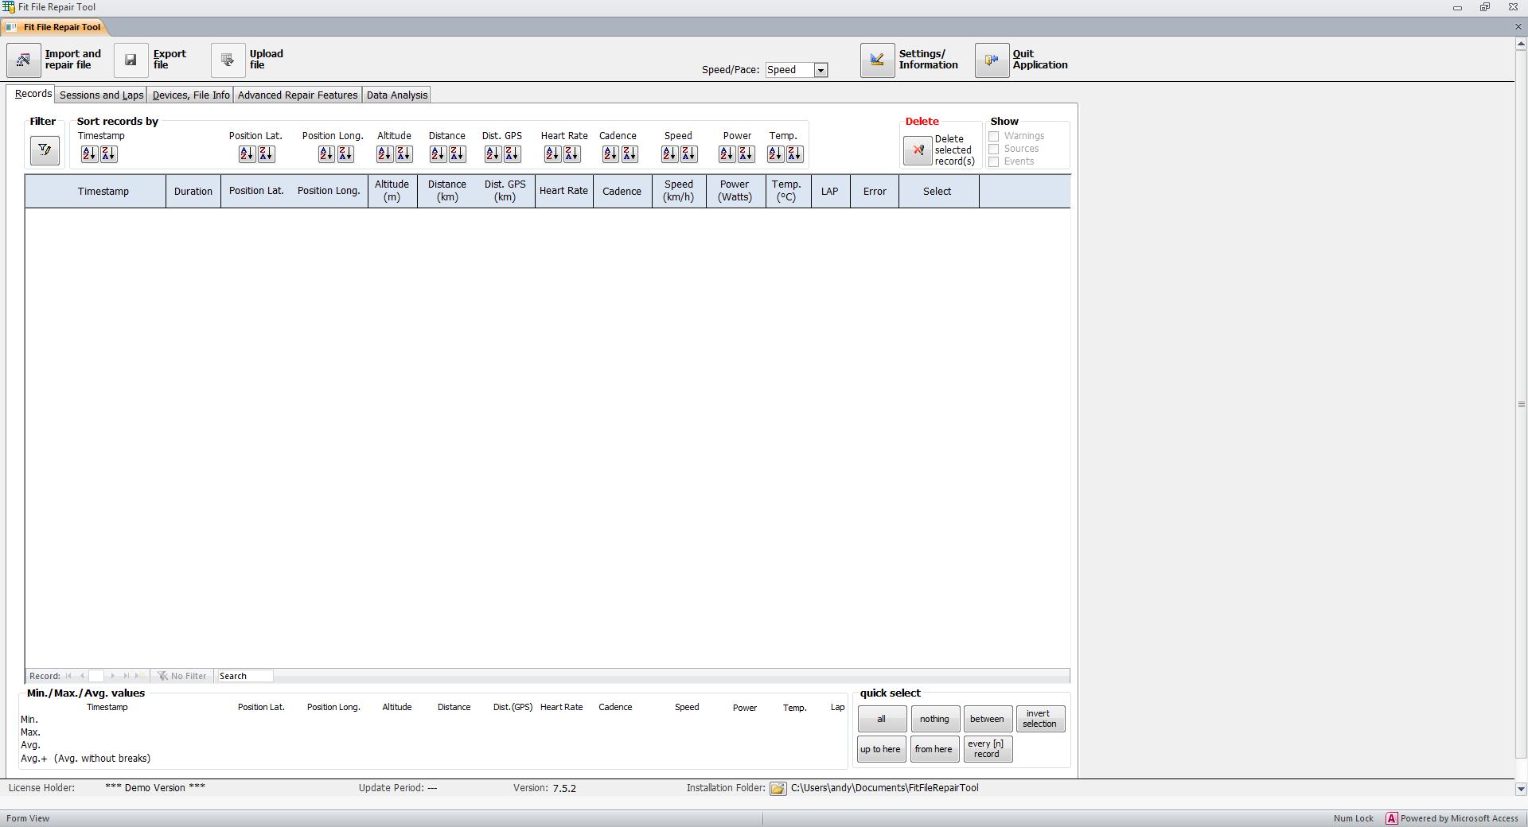Click the Upload file icon
Screen dimensions: 1528x827
228,60
